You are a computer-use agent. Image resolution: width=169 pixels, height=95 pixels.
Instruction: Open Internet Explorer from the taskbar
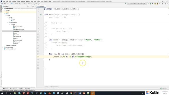click(41, 93)
